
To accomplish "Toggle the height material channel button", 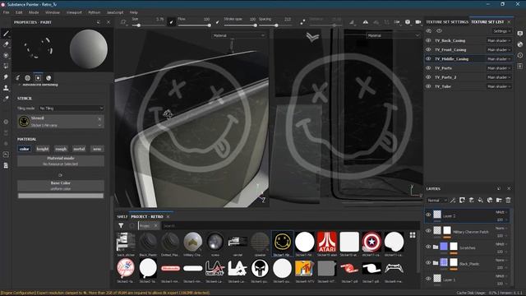I will (x=43, y=149).
